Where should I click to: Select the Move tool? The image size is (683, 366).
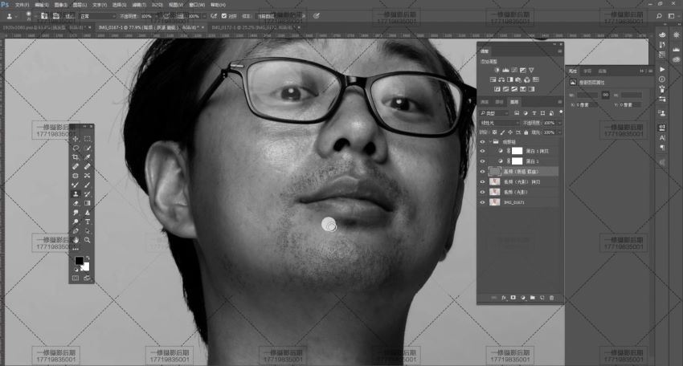coord(76,138)
